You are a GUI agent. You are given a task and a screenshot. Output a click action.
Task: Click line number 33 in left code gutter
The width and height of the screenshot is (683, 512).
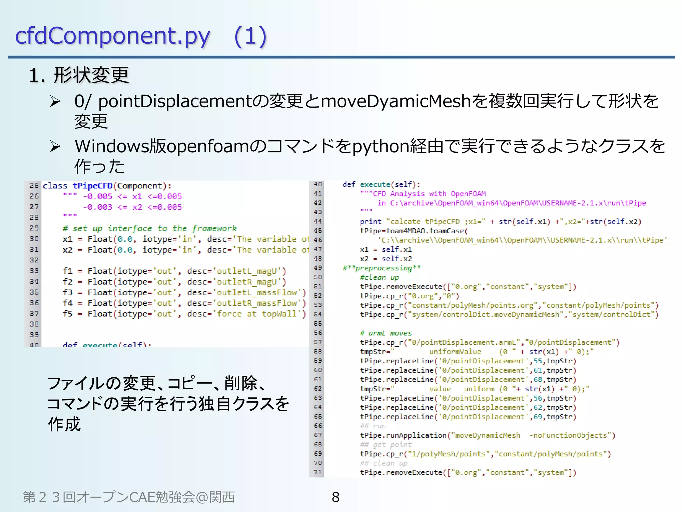coord(34,271)
